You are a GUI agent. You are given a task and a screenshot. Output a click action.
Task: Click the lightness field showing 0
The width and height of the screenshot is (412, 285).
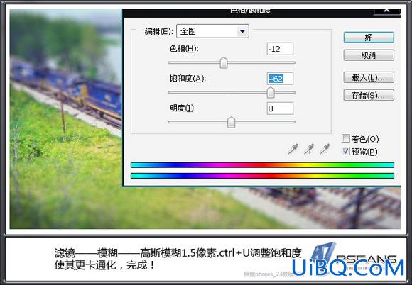(280, 108)
